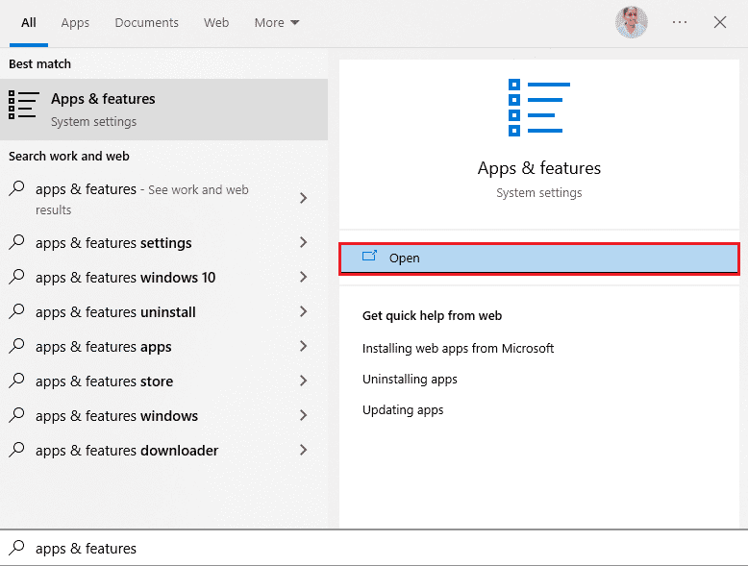Switch to the All tab
The height and width of the screenshot is (566, 748).
(29, 22)
